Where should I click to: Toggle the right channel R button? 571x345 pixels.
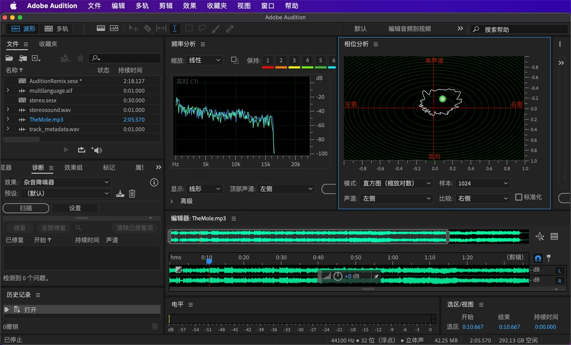pyautogui.click(x=560, y=281)
